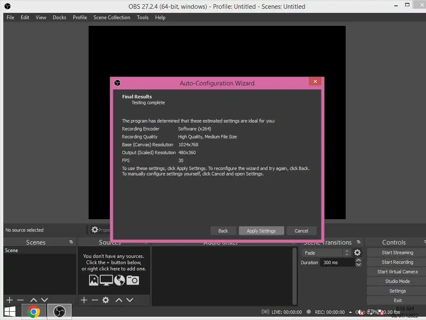
Task: Click the OBS taskbar icon
Action: [59, 312]
